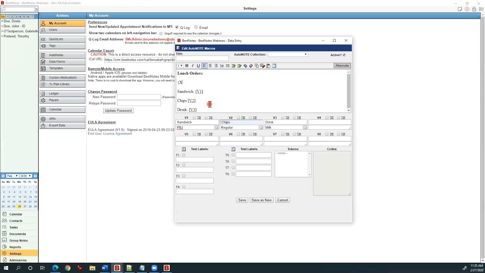This screenshot has height=273, width=485.
Task: Open AutoNotes in Actions menu
Action: 63,55
